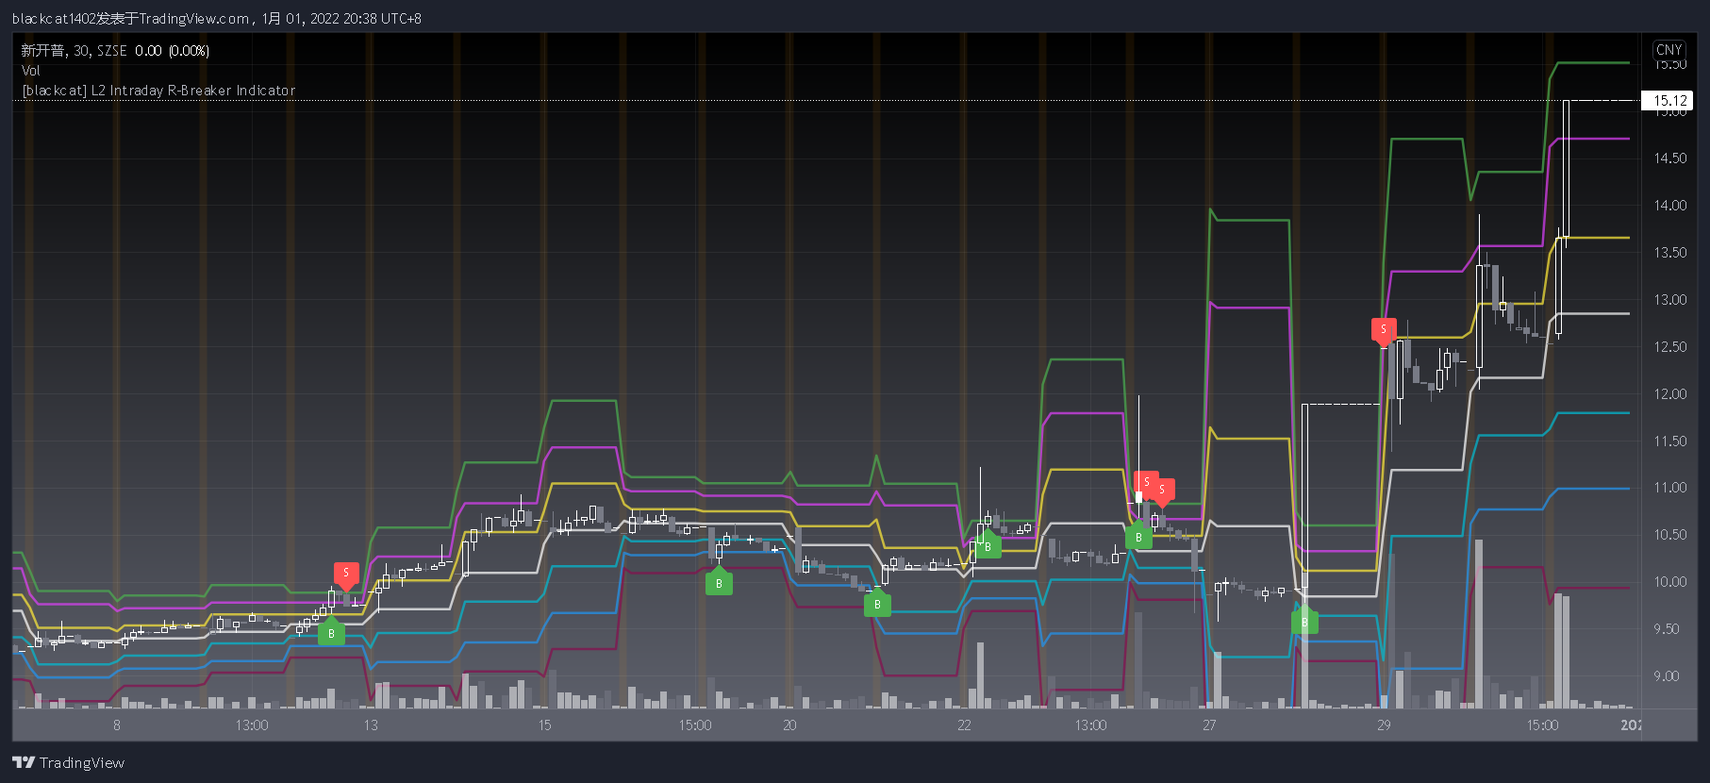This screenshot has width=1710, height=783.
Task: Click the 14.50 price axis label
Action: pos(1669,158)
